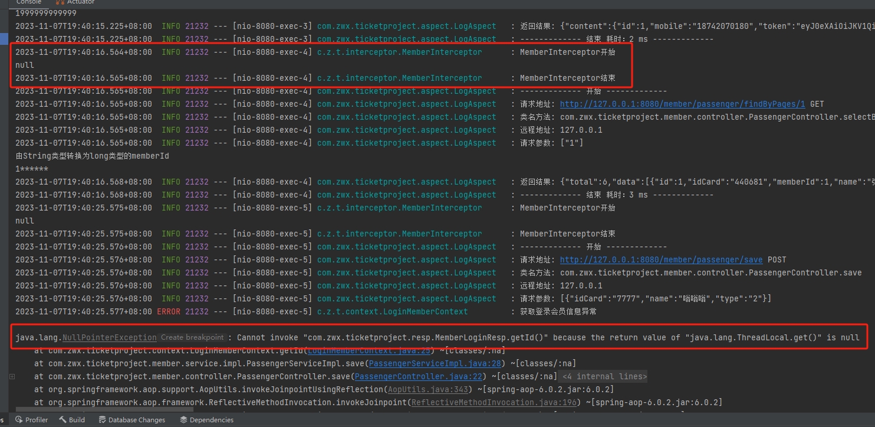The width and height of the screenshot is (875, 427).
Task: Click the NullPointerException class link
Action: click(x=109, y=337)
